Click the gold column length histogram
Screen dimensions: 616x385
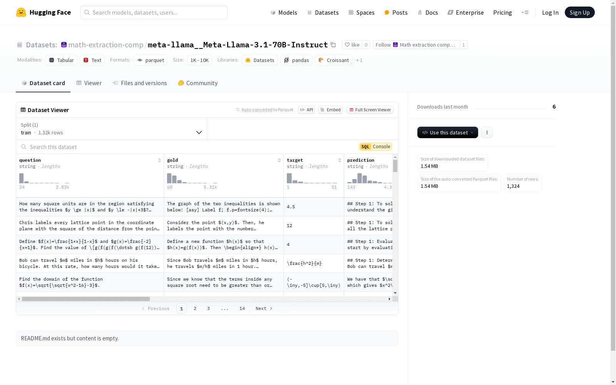tap(192, 178)
